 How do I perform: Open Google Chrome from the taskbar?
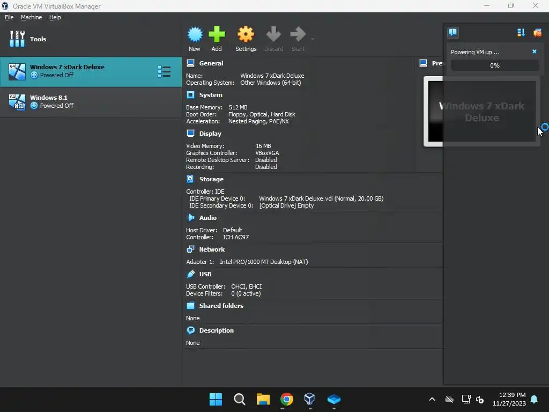[x=287, y=399]
